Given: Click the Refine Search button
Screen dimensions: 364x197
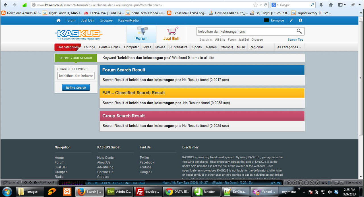Looking at the screenshot, I should click(x=76, y=88).
